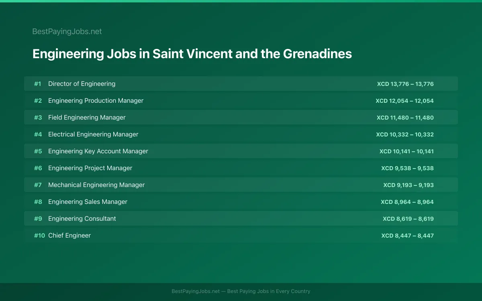Click salary XCD 8,619 – 8,619
482x301 pixels.
pyautogui.click(x=408, y=219)
